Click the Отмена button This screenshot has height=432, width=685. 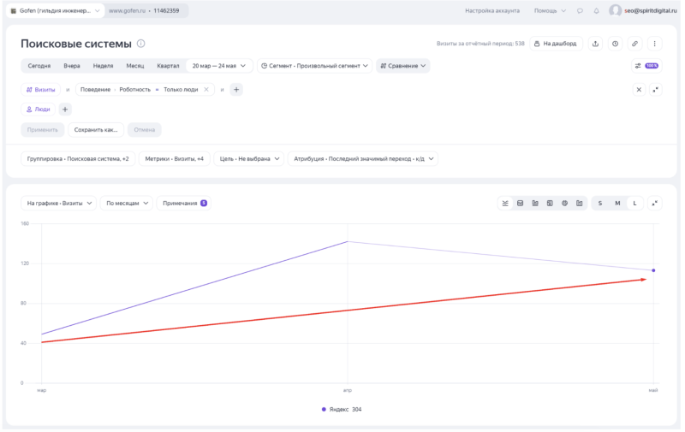(x=145, y=130)
